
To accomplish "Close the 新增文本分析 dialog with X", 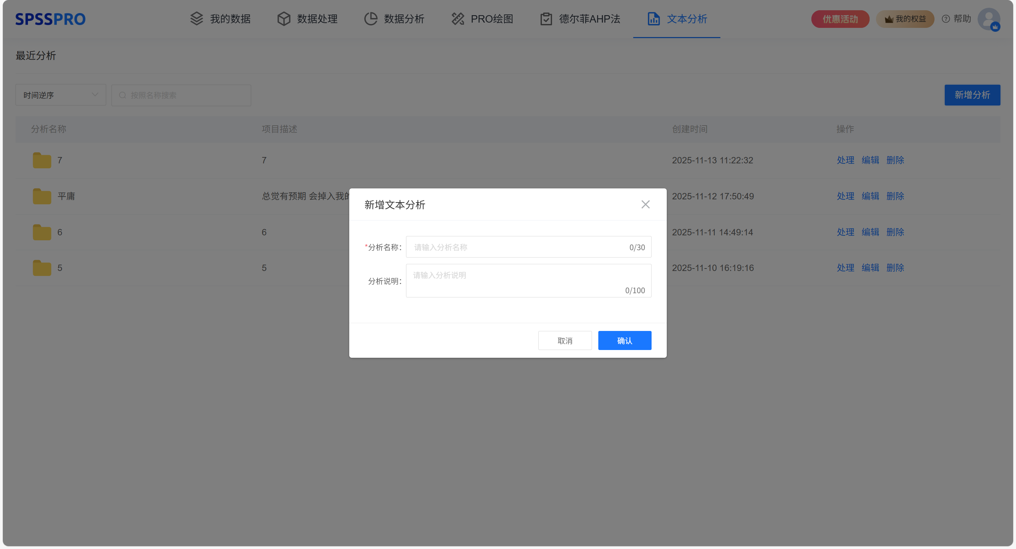I will click(x=645, y=204).
